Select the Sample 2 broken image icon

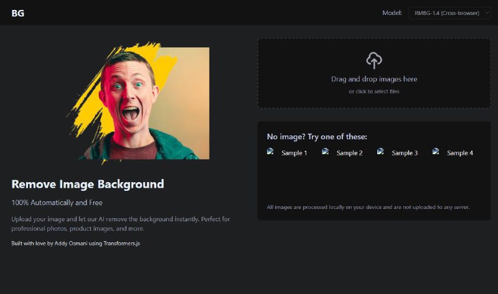pyautogui.click(x=325, y=151)
